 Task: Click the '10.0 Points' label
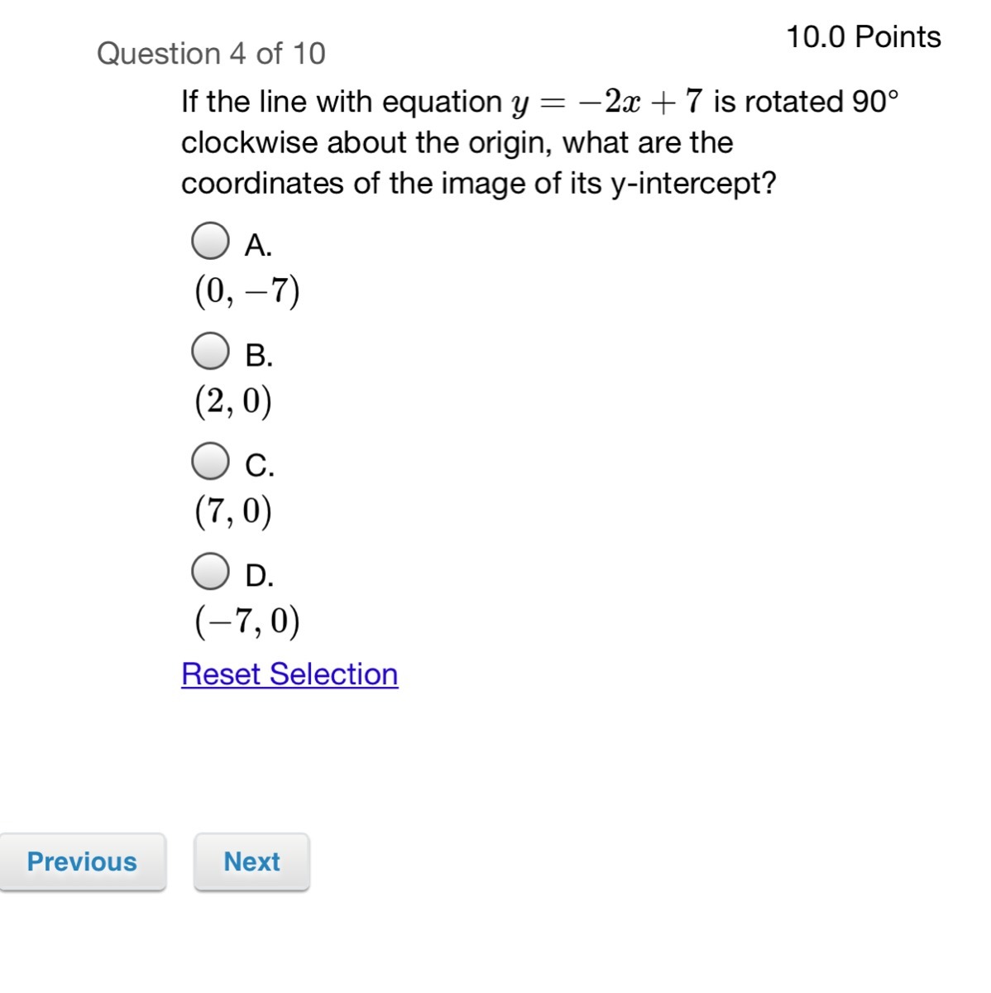[864, 37]
